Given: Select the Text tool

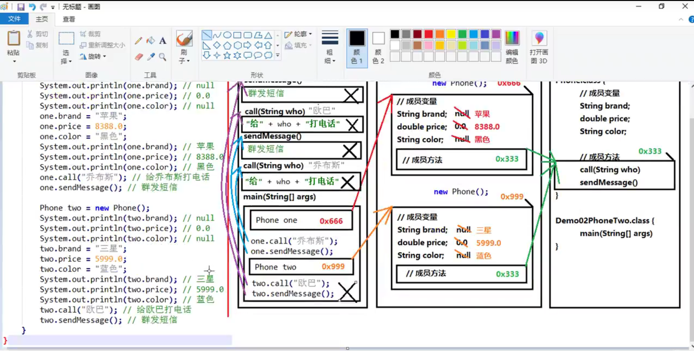Looking at the screenshot, I should (163, 41).
